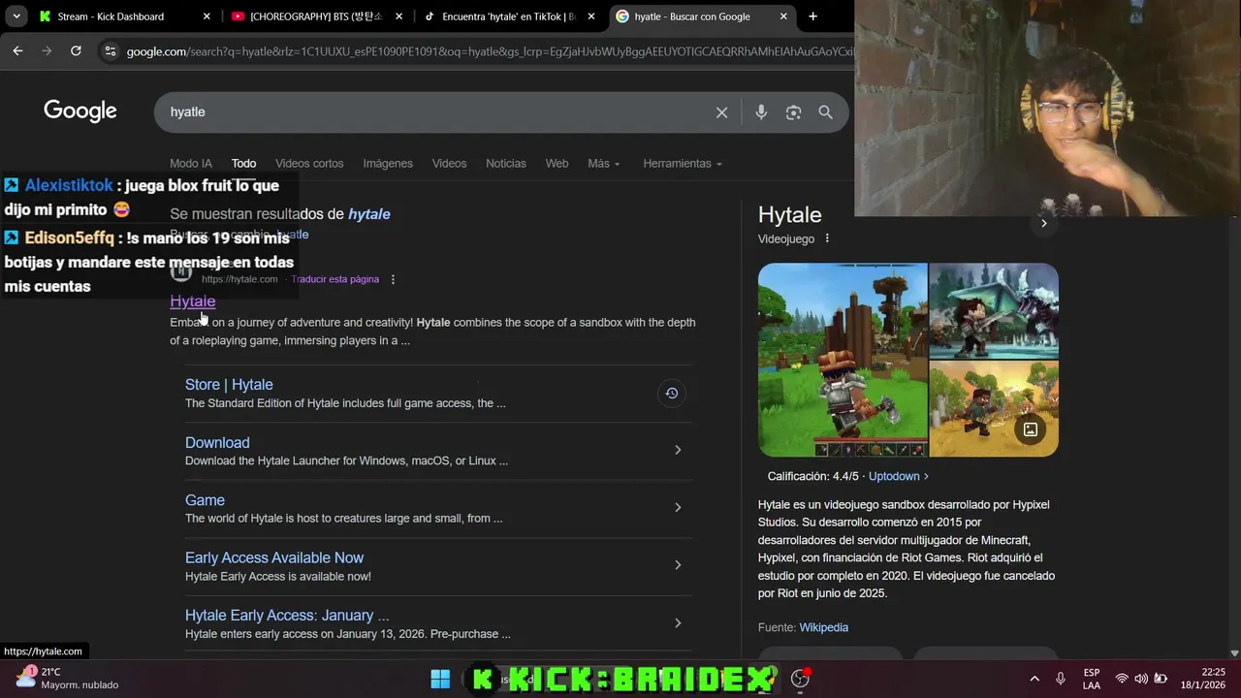Close the TikTok tab

tap(591, 16)
